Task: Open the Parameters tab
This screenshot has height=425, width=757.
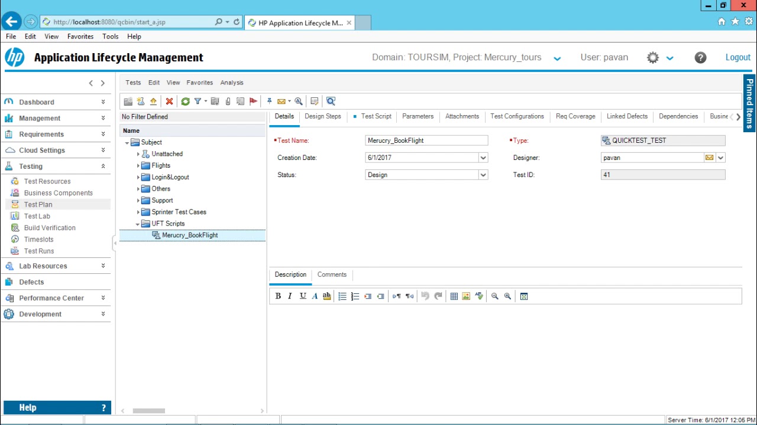Action: pyautogui.click(x=418, y=116)
